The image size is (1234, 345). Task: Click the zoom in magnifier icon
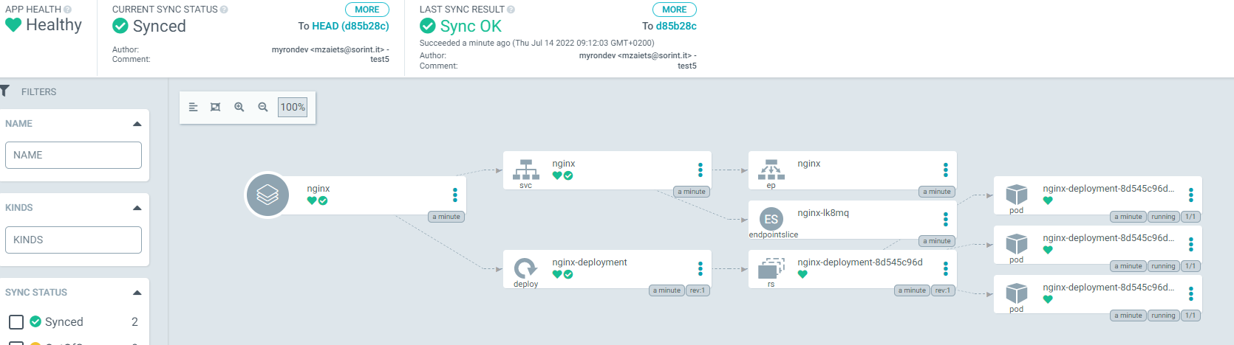coord(239,107)
